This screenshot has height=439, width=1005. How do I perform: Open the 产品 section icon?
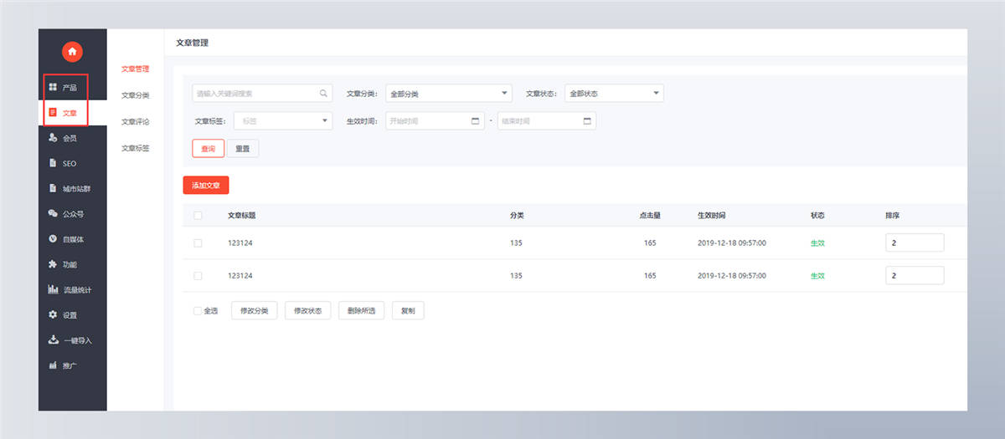pyautogui.click(x=53, y=87)
